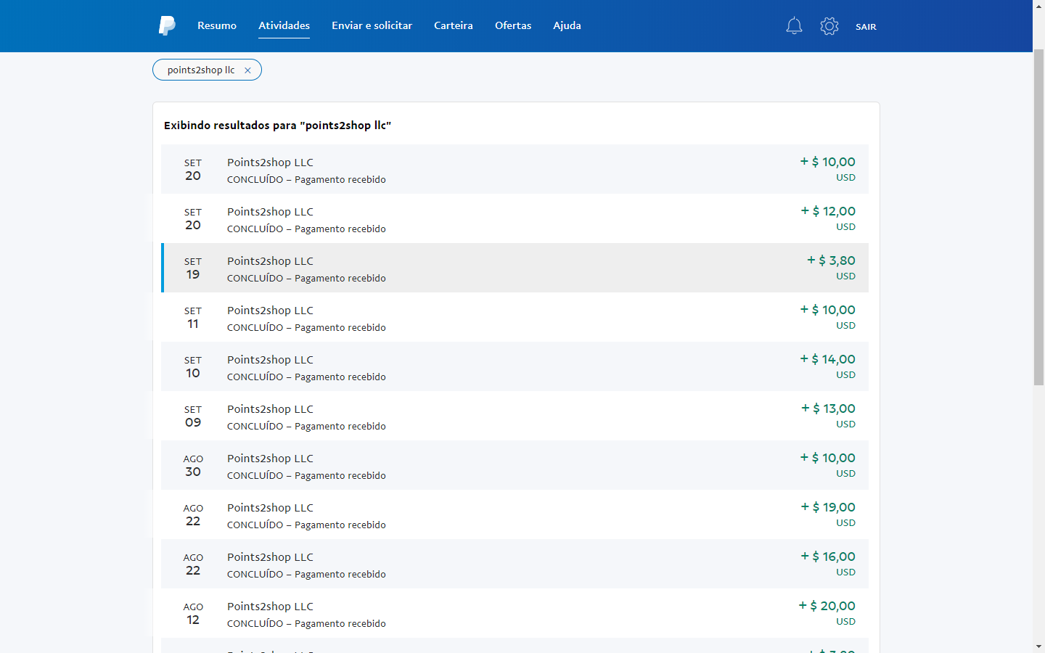Click the scrollbar down arrow
The image size is (1045, 653).
tap(1038, 646)
